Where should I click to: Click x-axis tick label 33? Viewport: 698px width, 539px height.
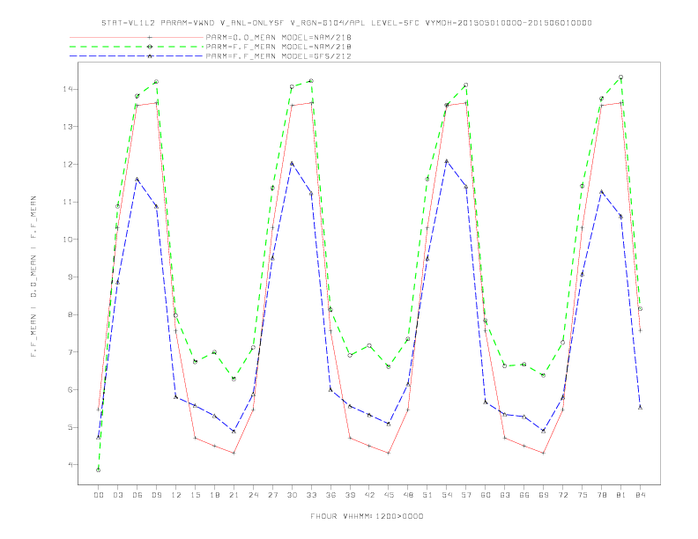click(311, 495)
